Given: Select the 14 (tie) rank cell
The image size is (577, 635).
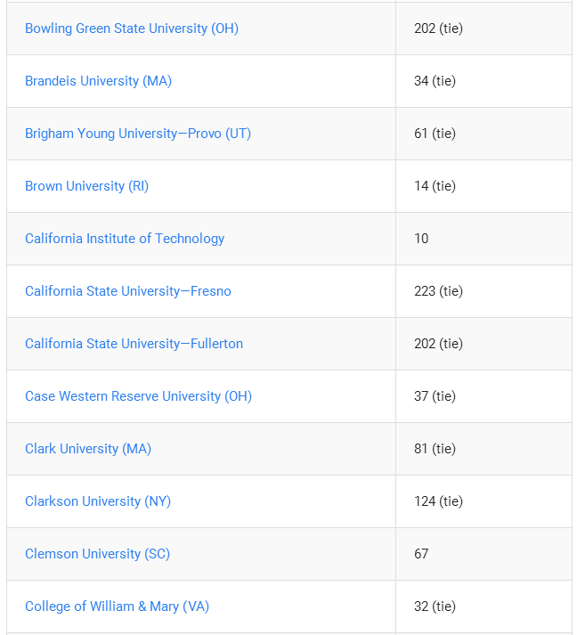Looking at the screenshot, I should point(484,186).
